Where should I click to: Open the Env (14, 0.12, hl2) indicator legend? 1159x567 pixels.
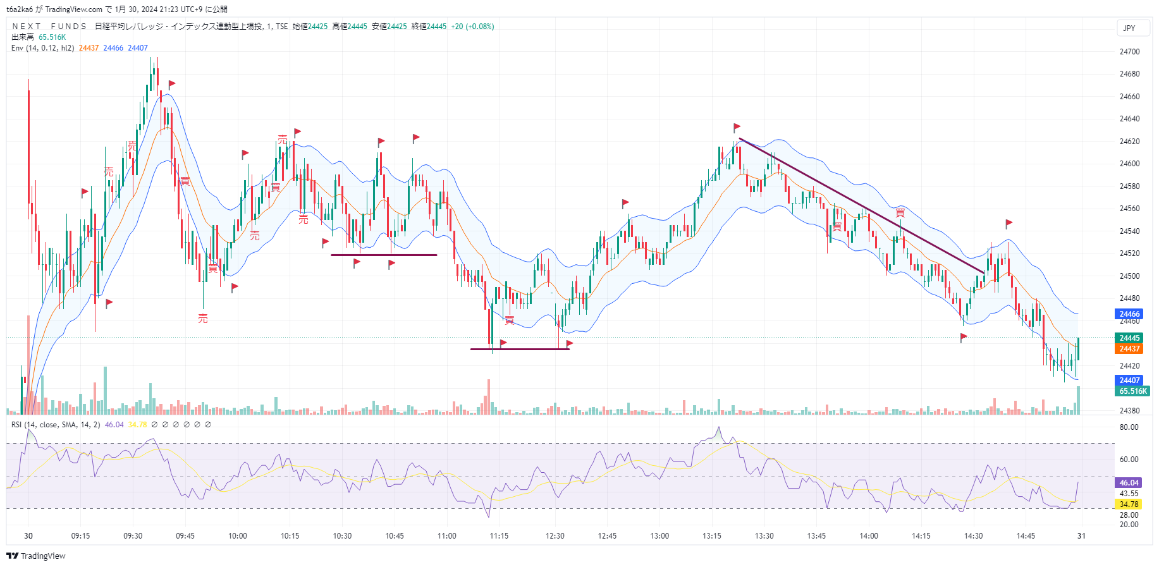click(42, 48)
